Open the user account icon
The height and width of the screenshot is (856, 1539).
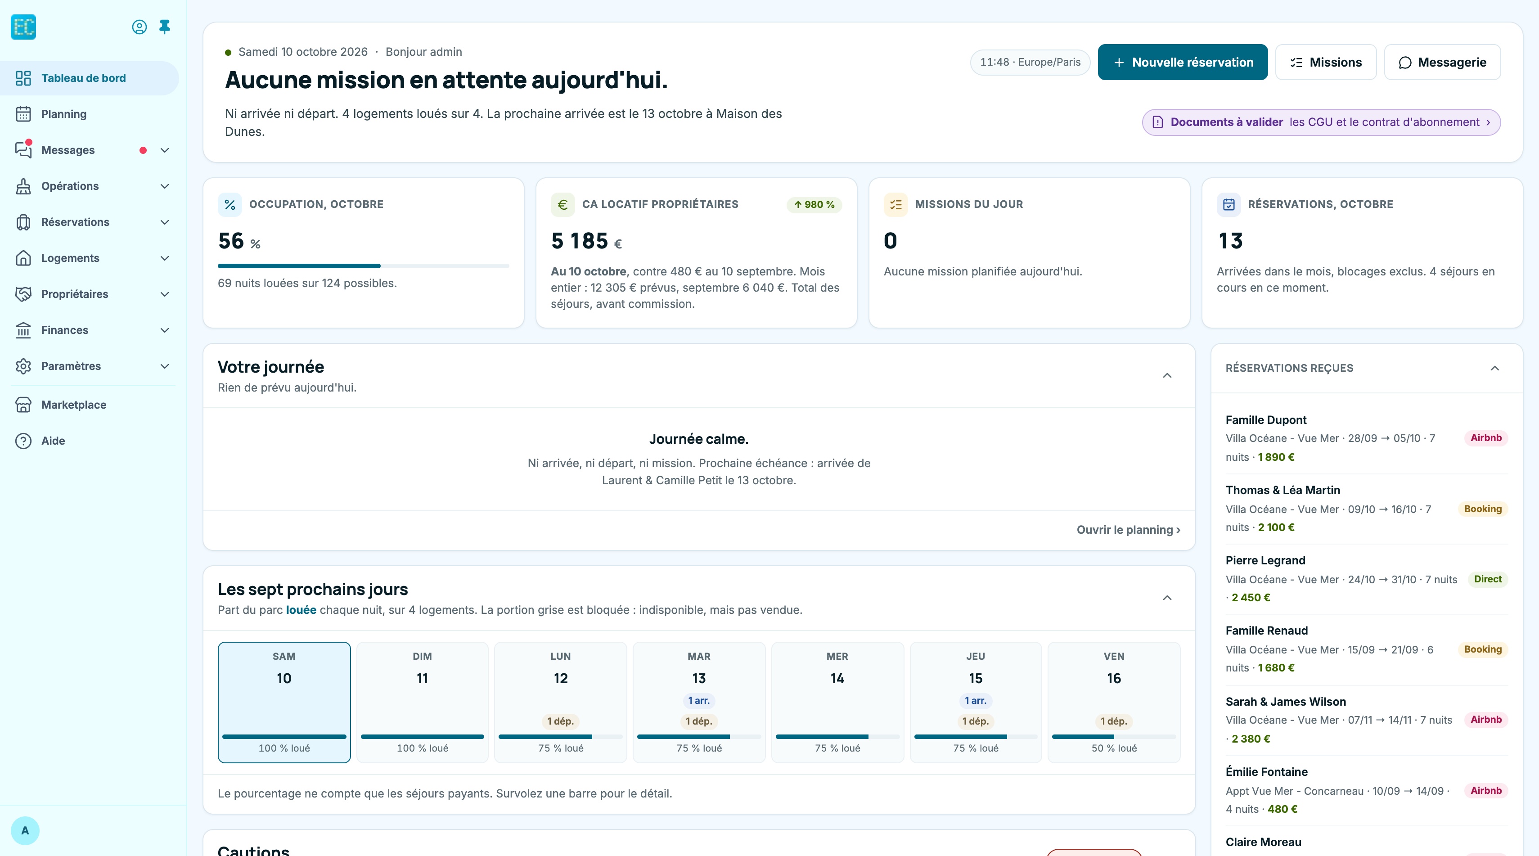click(139, 27)
